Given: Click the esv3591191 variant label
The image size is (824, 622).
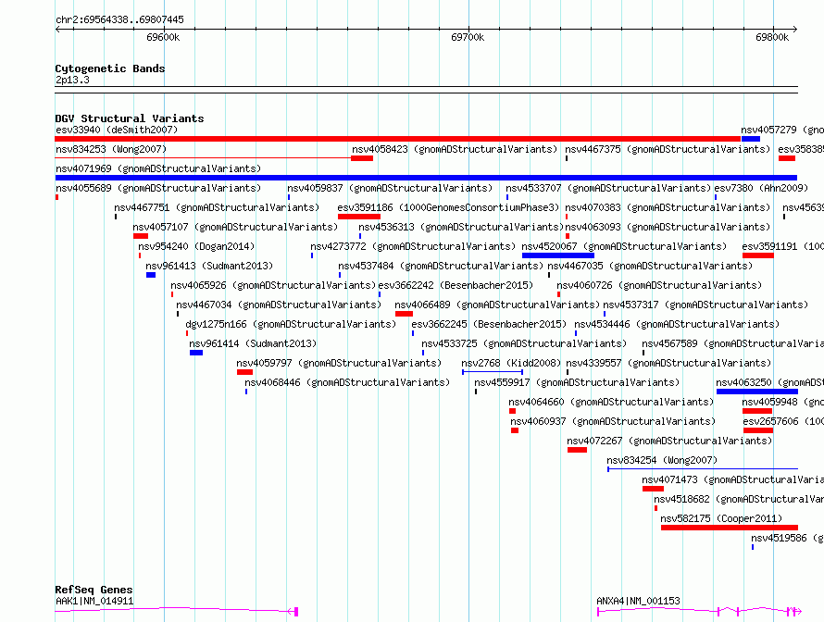Looking at the screenshot, I should click(x=783, y=246).
